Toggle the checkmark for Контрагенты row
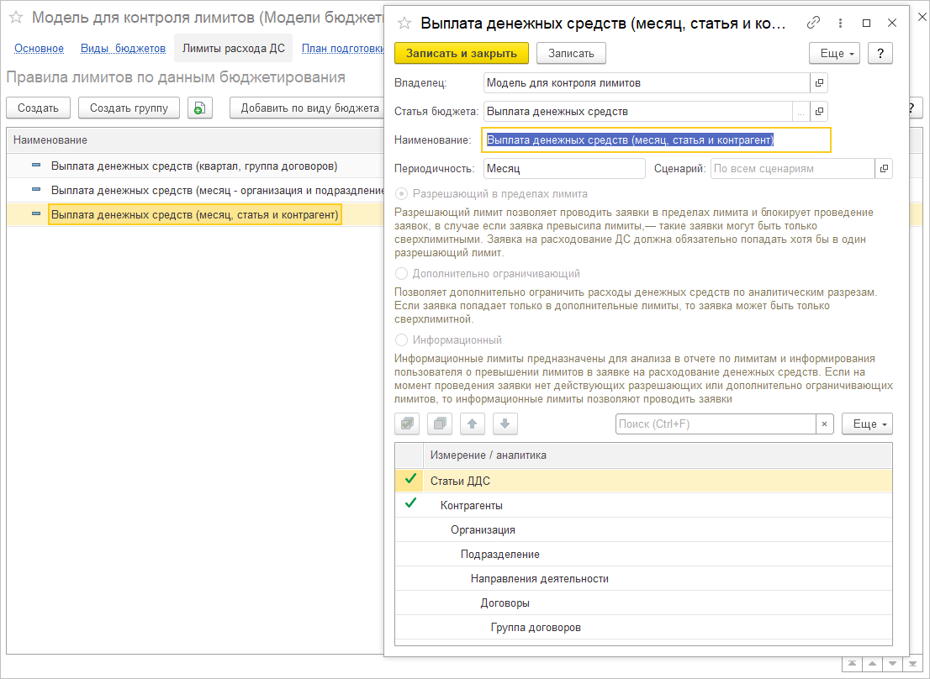The width and height of the screenshot is (930, 679). [410, 504]
